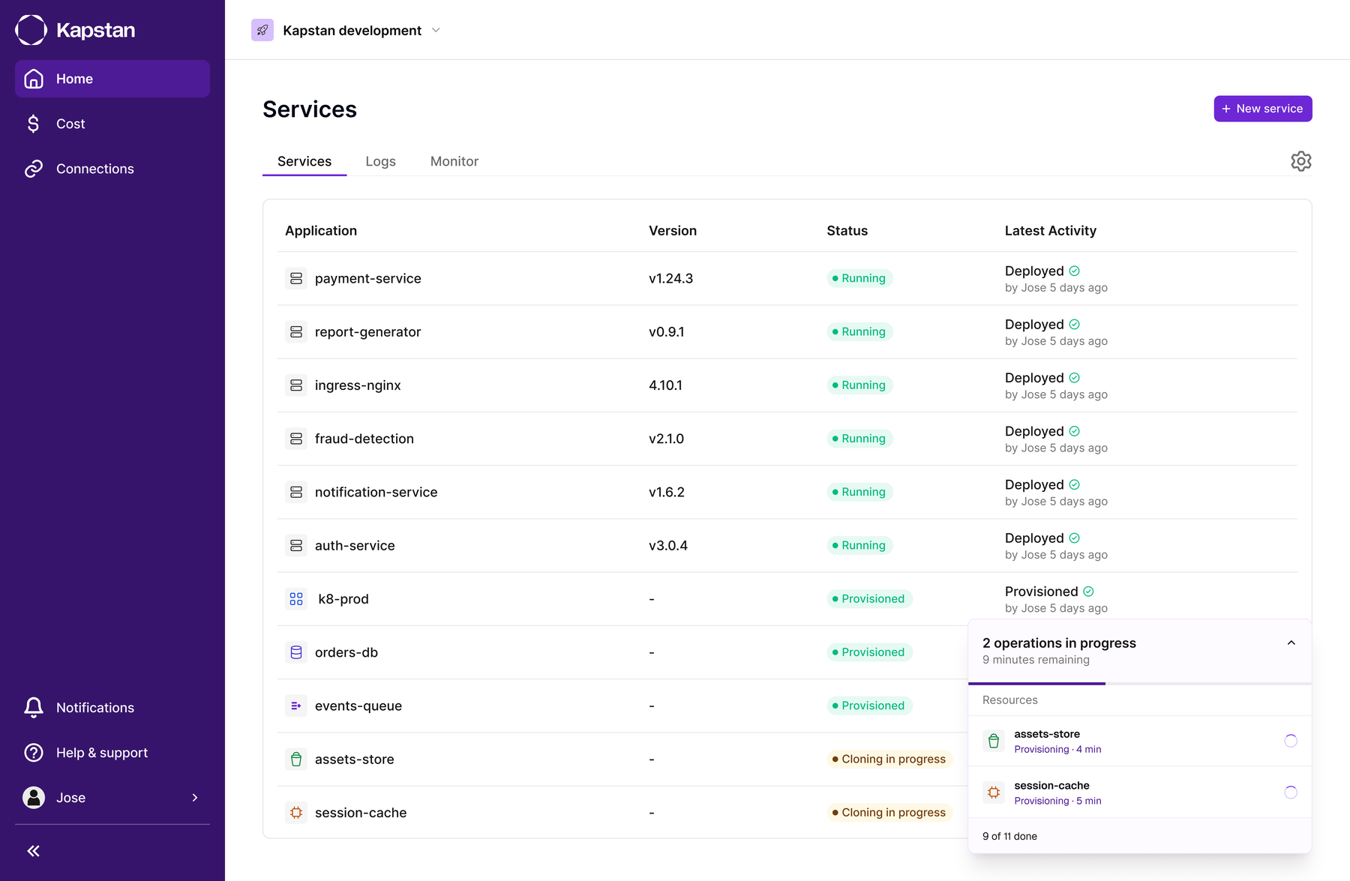Click the Application column header

tap(321, 231)
